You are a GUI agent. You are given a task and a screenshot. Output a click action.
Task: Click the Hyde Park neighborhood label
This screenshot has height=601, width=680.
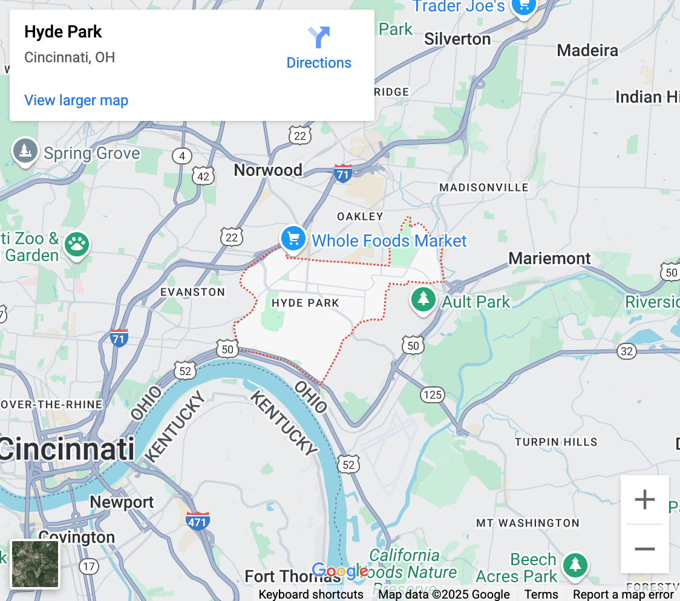pyautogui.click(x=306, y=303)
